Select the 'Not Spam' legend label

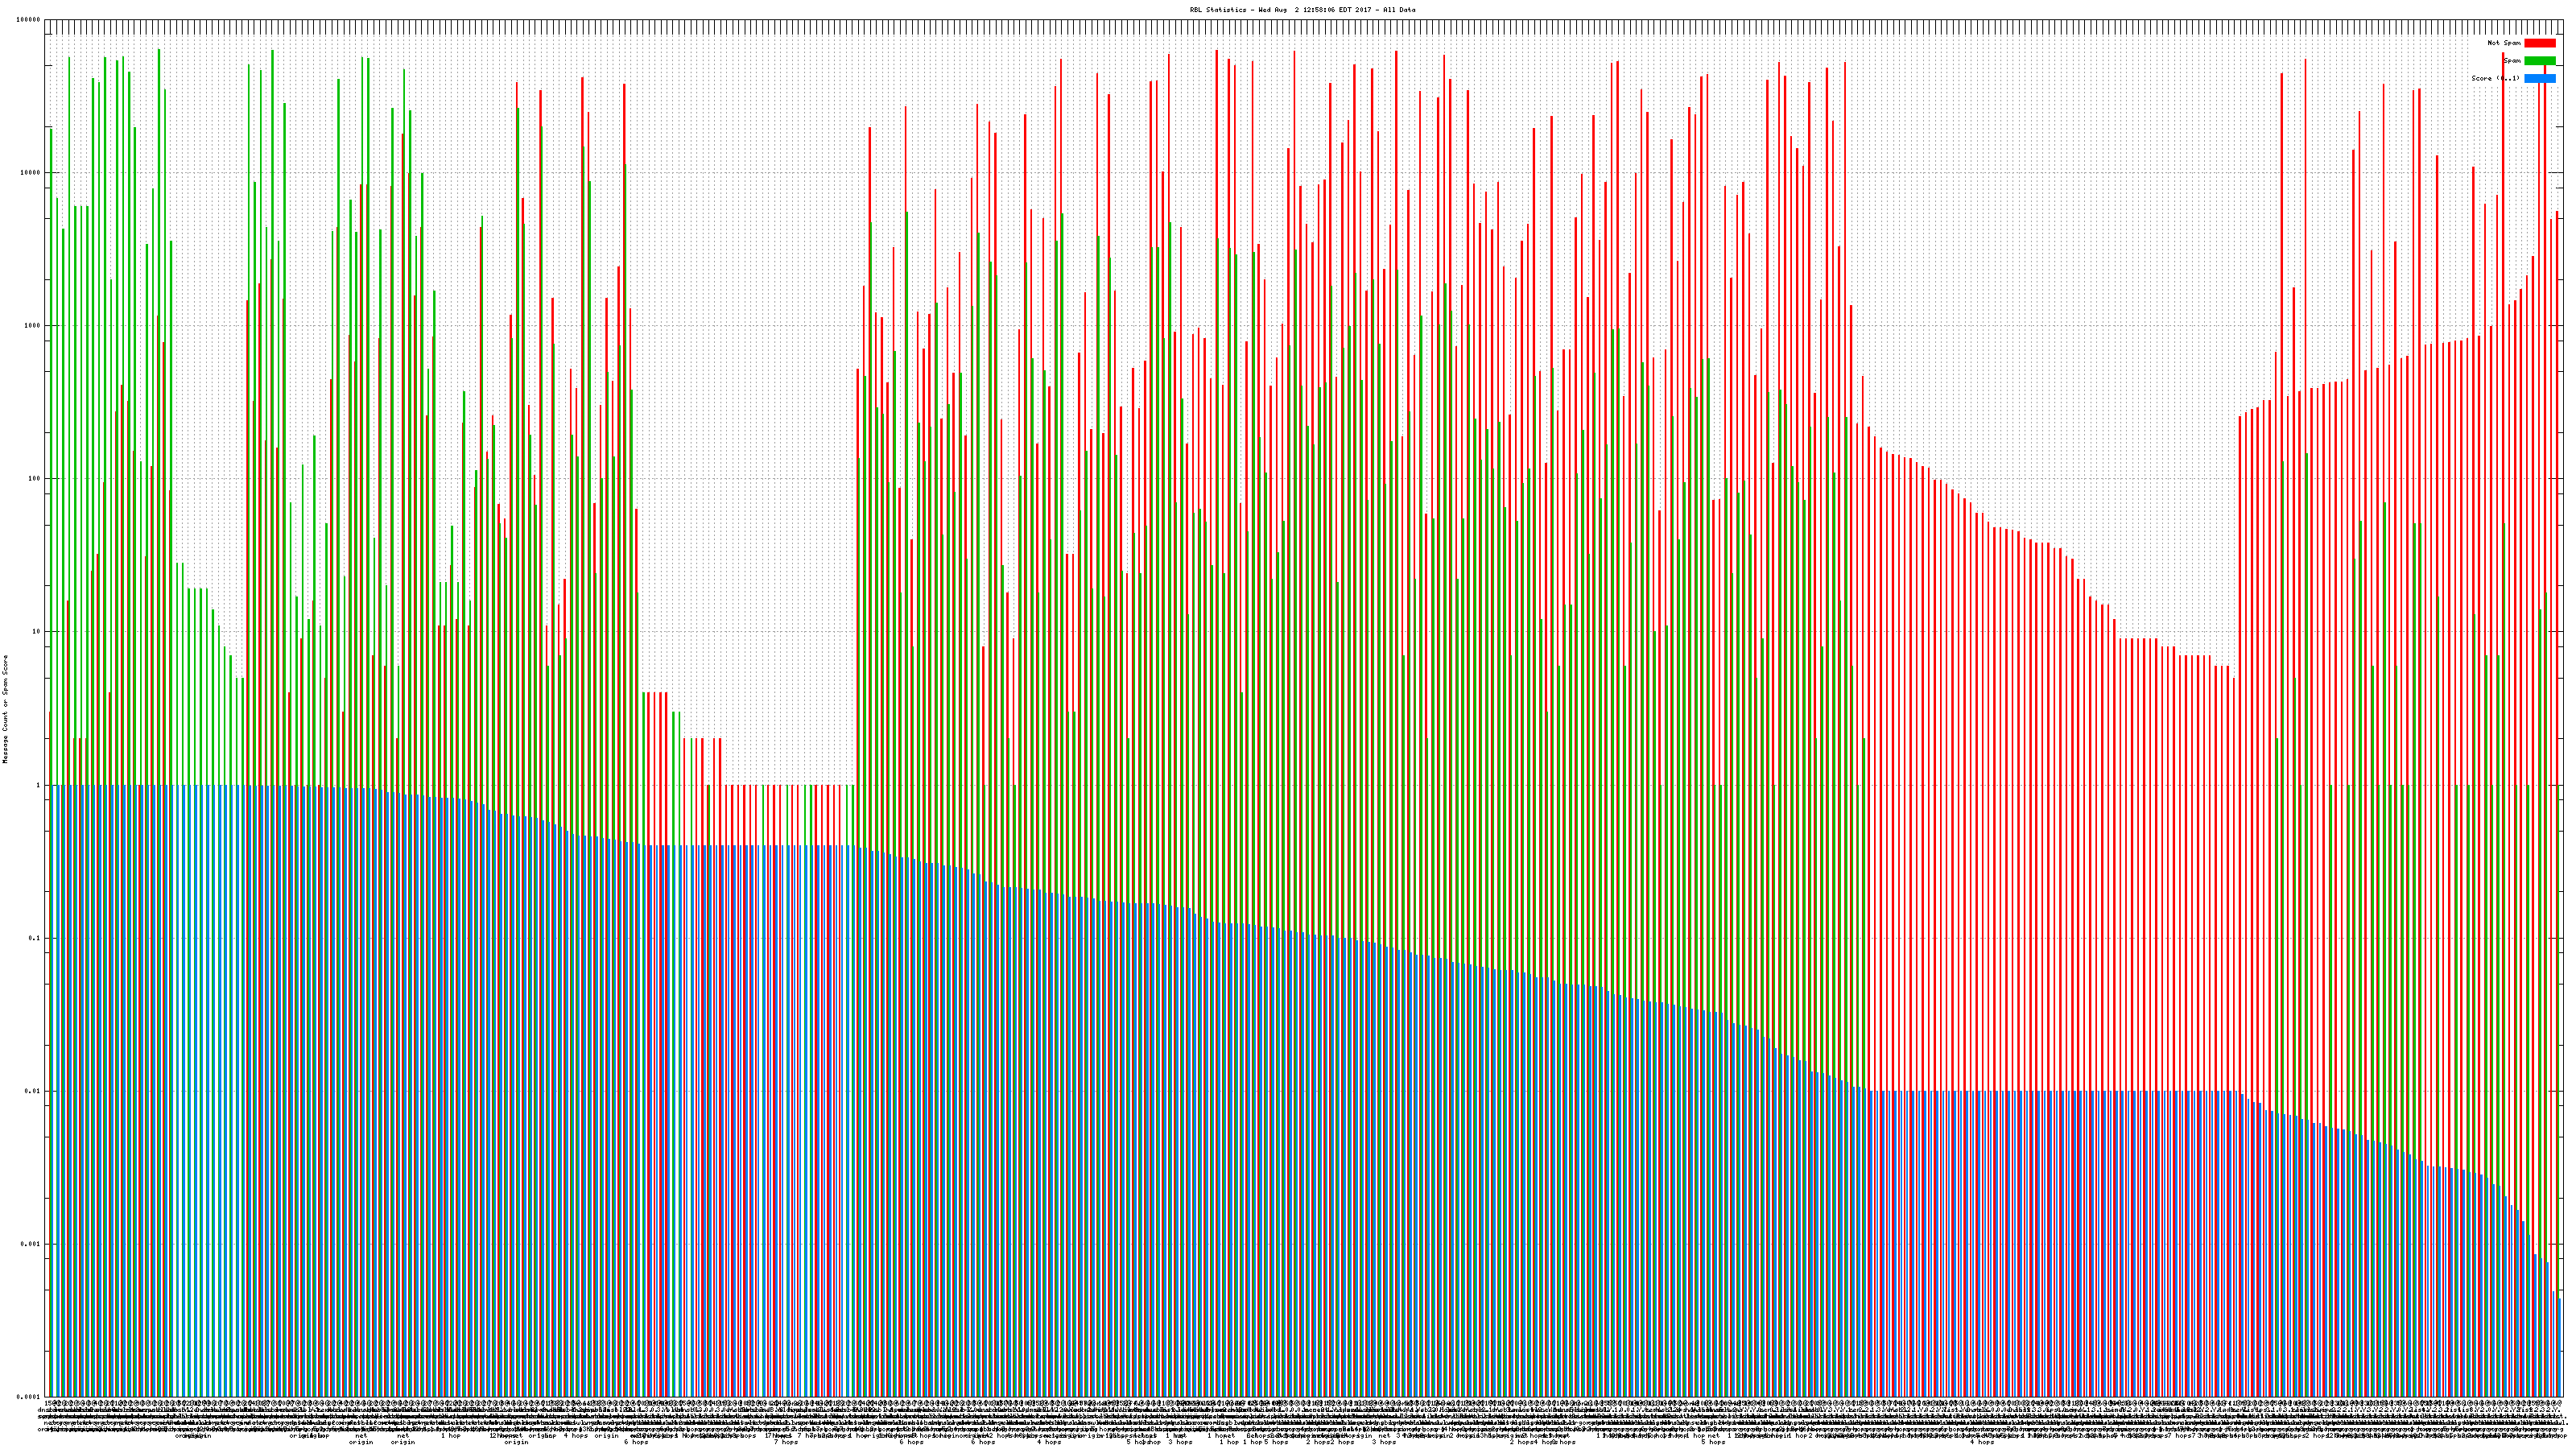[x=2504, y=43]
